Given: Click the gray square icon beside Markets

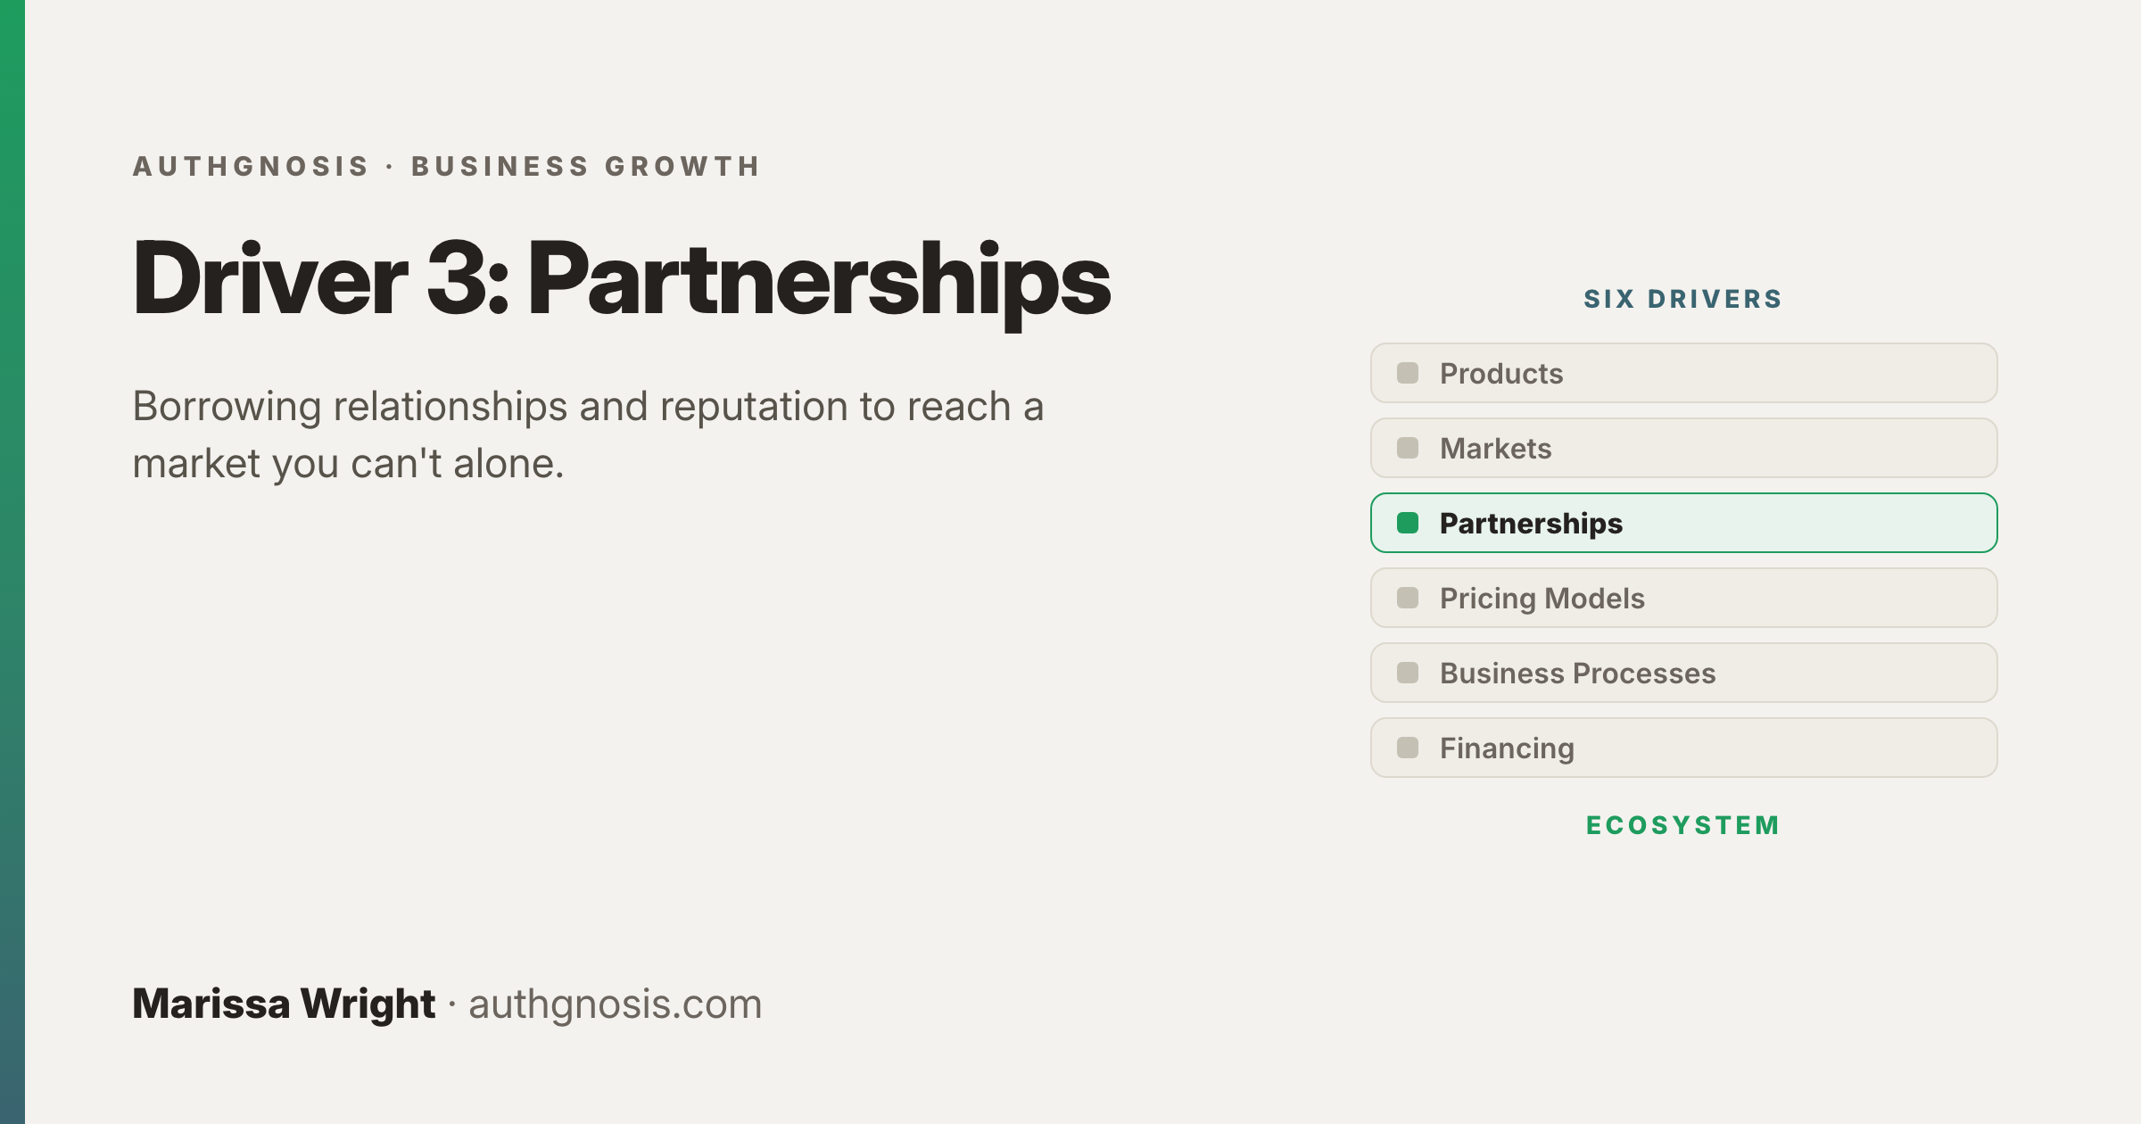Looking at the screenshot, I should pos(1408,448).
